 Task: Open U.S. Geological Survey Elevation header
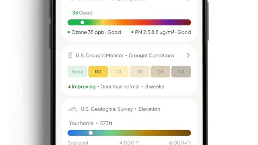point(120,109)
